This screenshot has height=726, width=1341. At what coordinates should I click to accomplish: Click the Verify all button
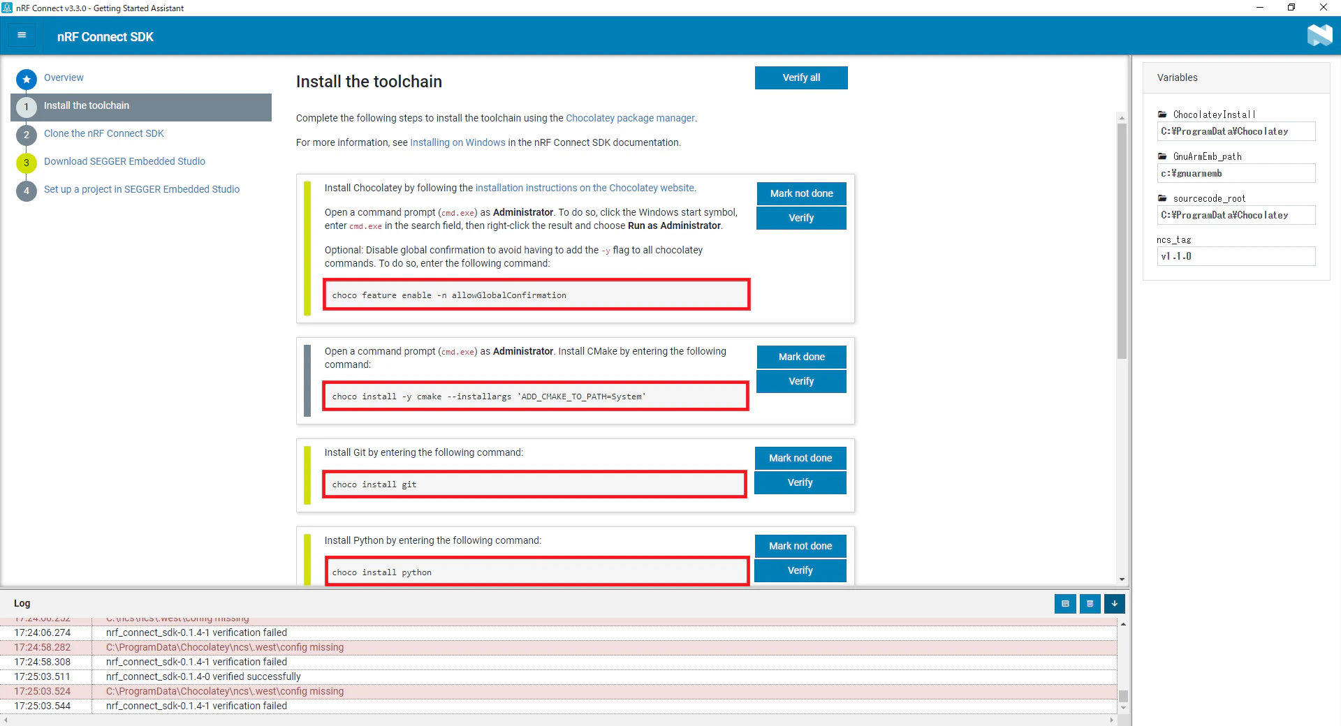[801, 77]
